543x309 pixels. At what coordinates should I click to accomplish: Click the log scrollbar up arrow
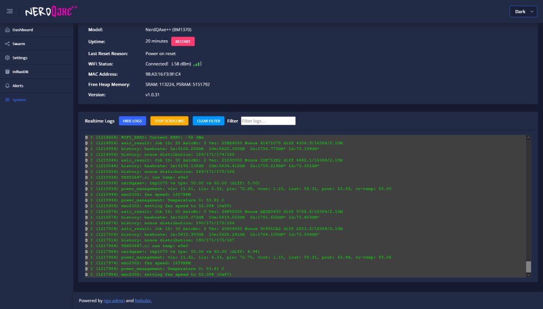pos(528,138)
